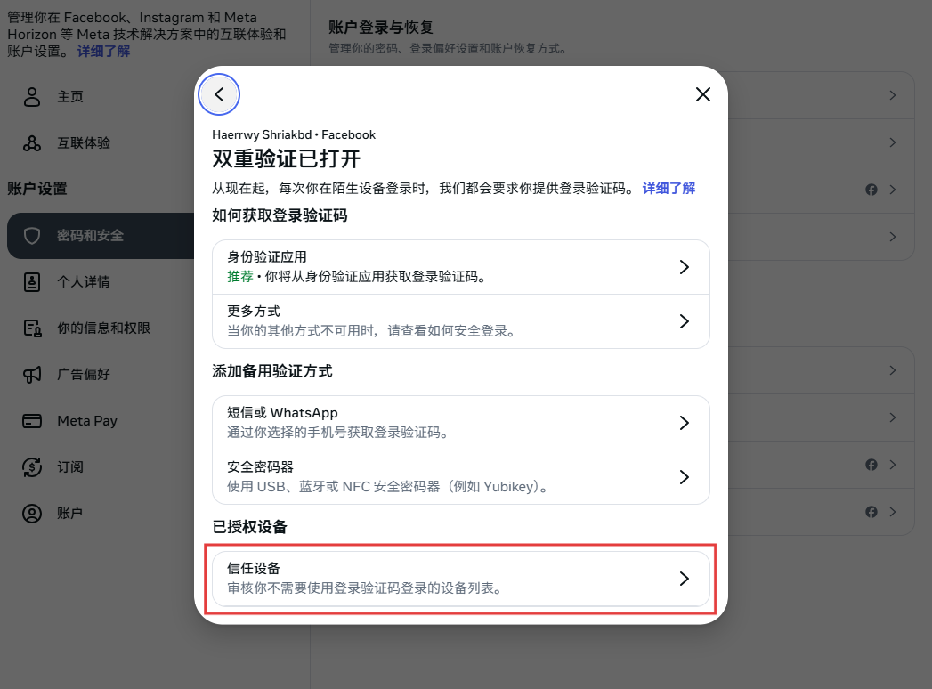Select 个人详情 in the sidebar
This screenshot has width=932, height=689.
101,282
